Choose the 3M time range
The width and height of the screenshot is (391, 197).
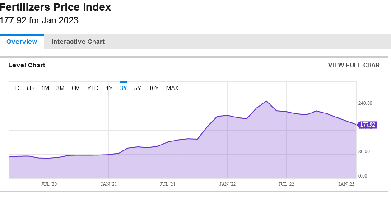click(x=61, y=88)
